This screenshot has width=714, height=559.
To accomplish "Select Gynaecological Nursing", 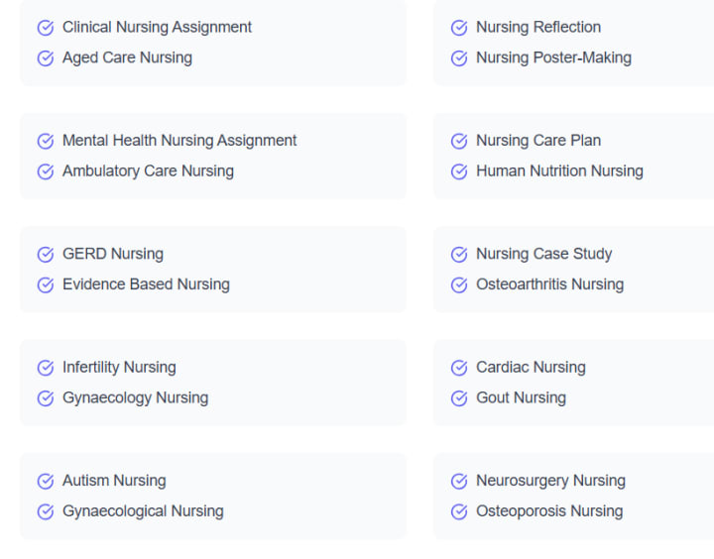I will [143, 511].
